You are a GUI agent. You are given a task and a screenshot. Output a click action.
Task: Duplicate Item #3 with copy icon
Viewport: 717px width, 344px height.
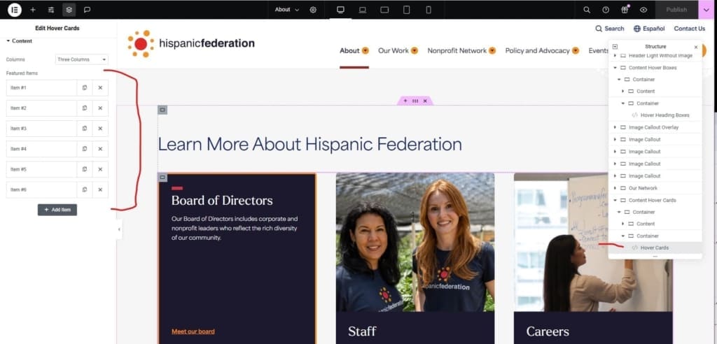pyautogui.click(x=84, y=129)
